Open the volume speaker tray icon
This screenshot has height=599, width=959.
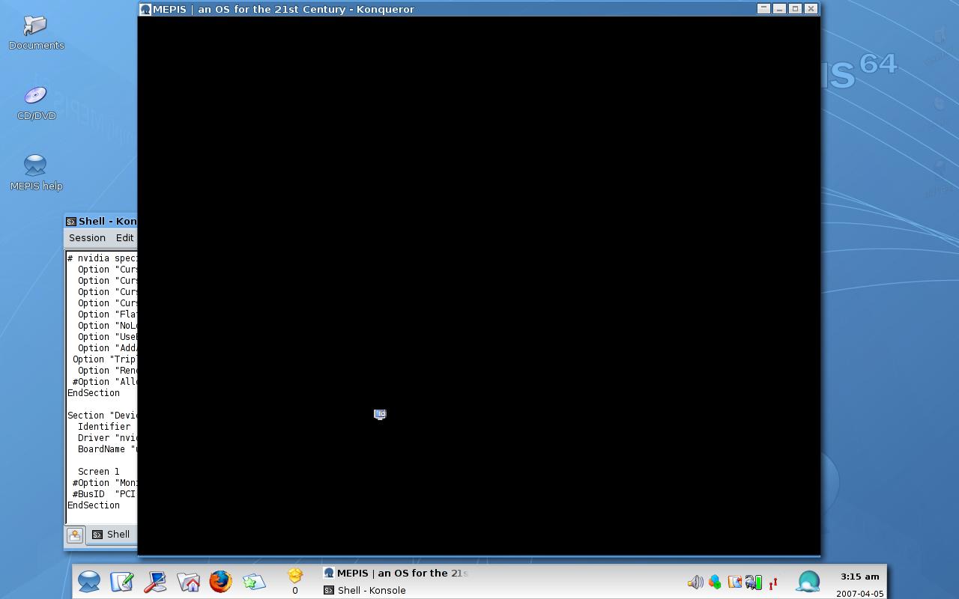[695, 582]
